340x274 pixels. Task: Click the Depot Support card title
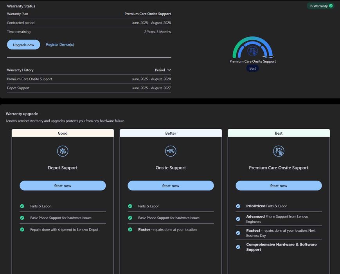[63, 168]
